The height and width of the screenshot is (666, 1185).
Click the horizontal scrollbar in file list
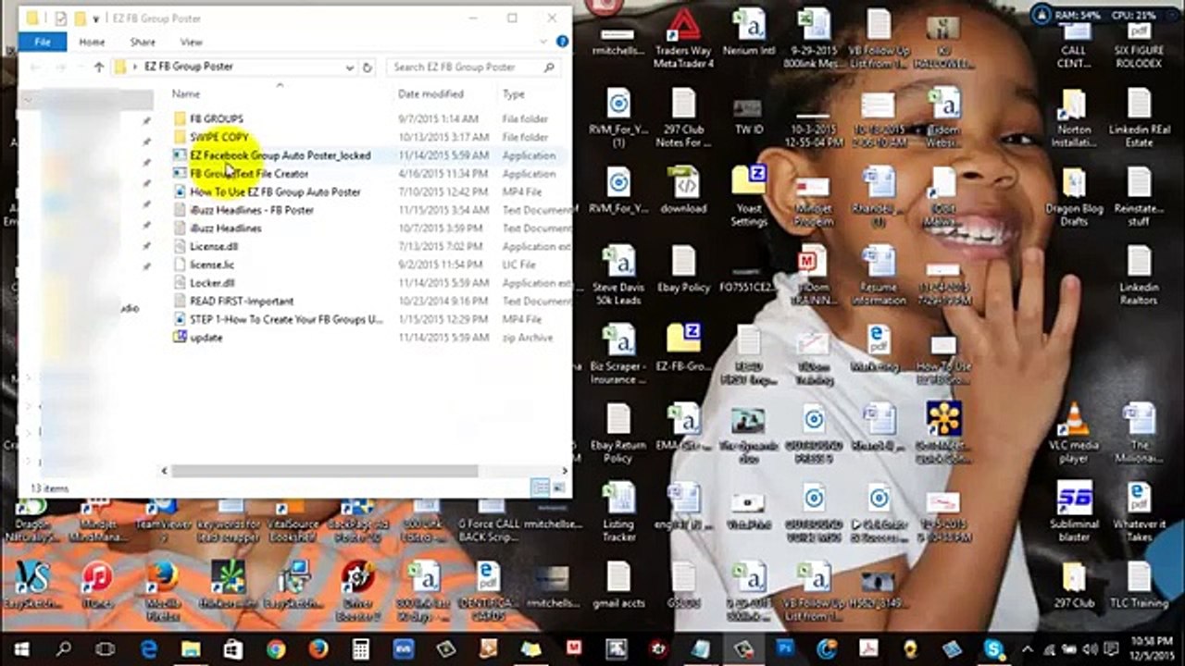click(x=325, y=471)
